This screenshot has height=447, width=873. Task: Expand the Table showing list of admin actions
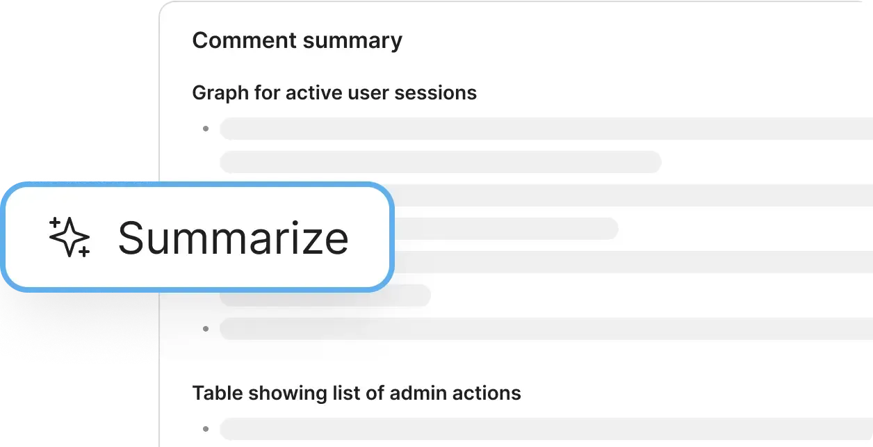(x=357, y=393)
